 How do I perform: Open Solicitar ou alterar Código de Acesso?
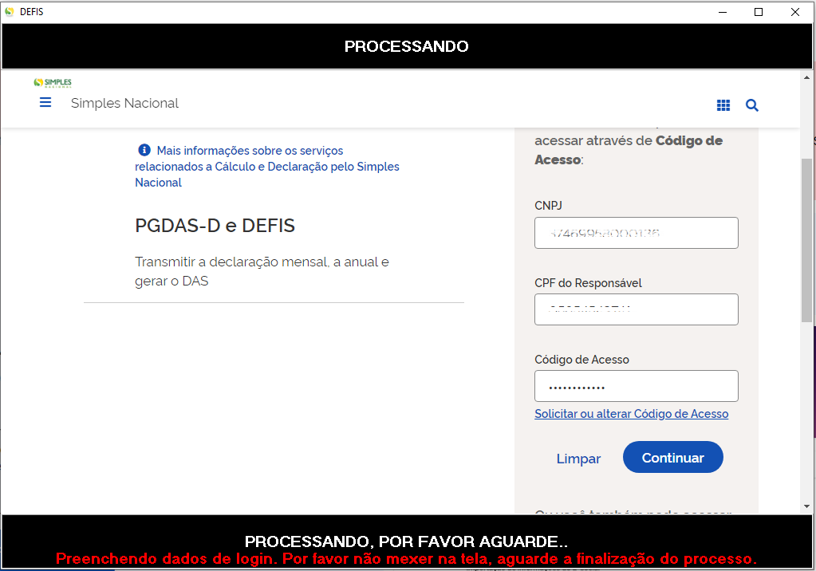(631, 414)
